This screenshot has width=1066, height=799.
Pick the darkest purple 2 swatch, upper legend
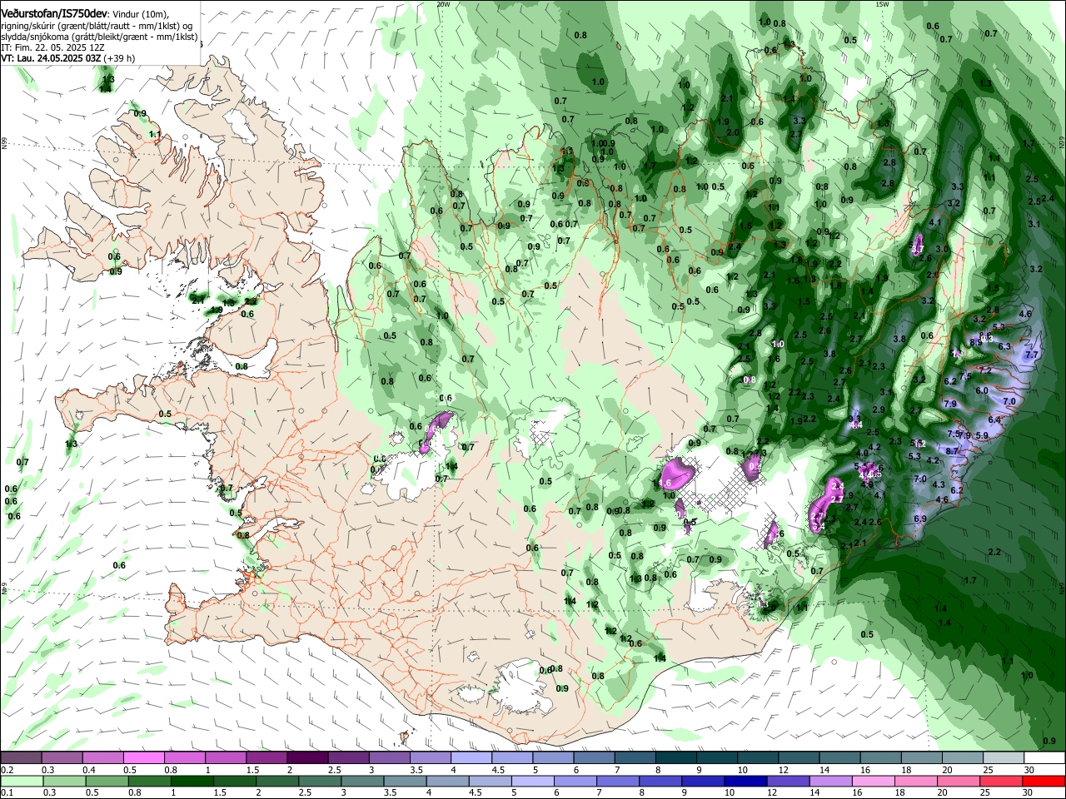pyautogui.click(x=307, y=757)
